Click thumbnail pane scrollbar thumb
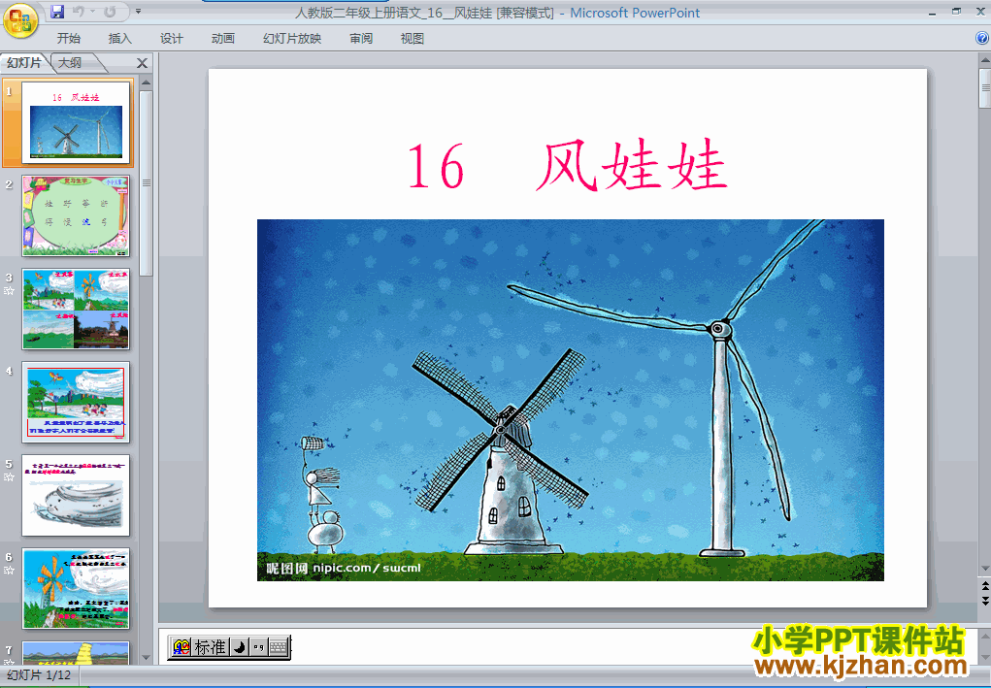 click(x=146, y=183)
